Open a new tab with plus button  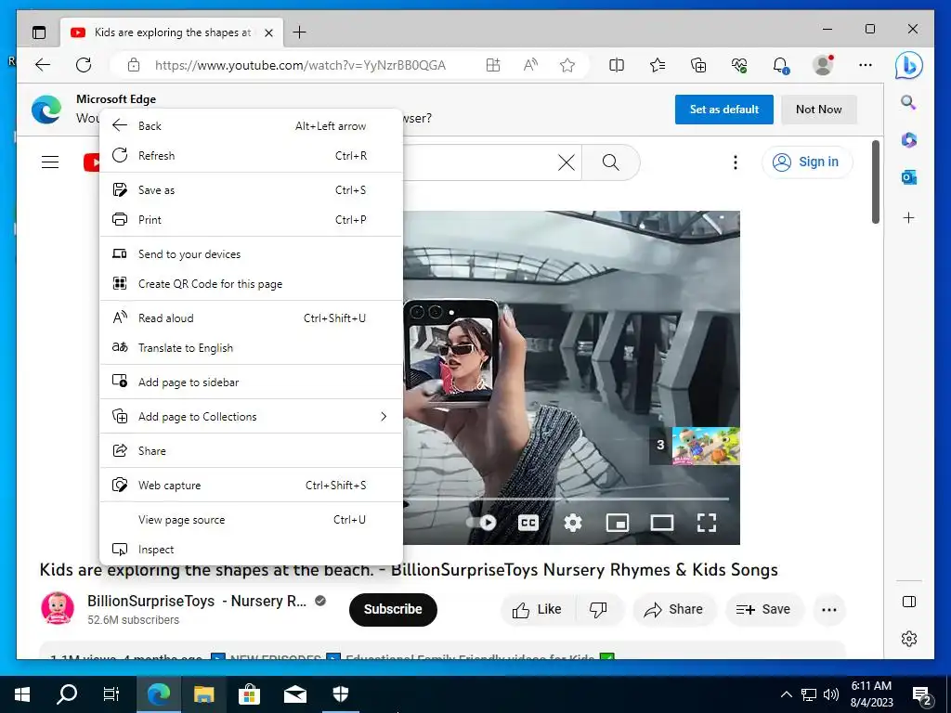click(300, 32)
